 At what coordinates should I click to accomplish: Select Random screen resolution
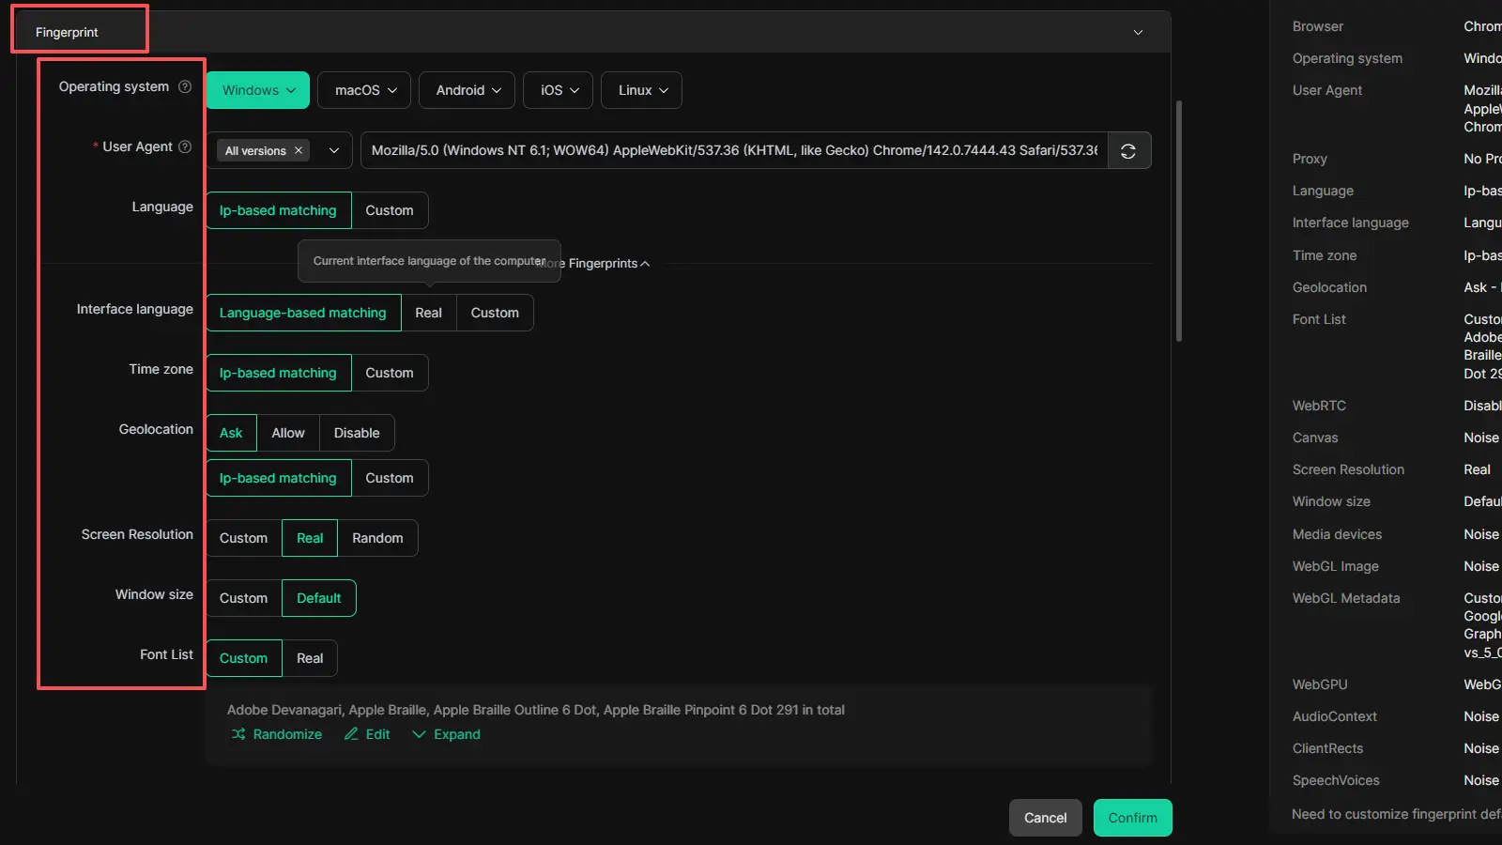(x=377, y=538)
